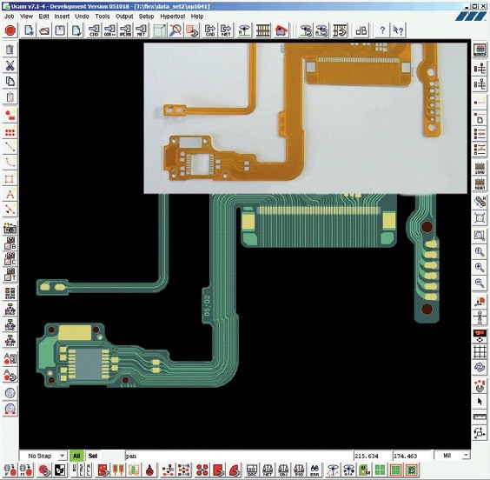Toggle the ON vertical button in bottom toolbar

tap(74, 470)
